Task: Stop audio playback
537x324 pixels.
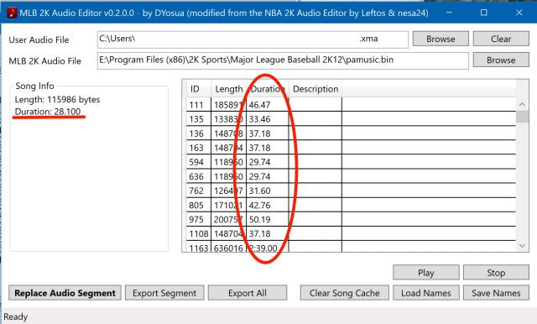Action: 496,273
